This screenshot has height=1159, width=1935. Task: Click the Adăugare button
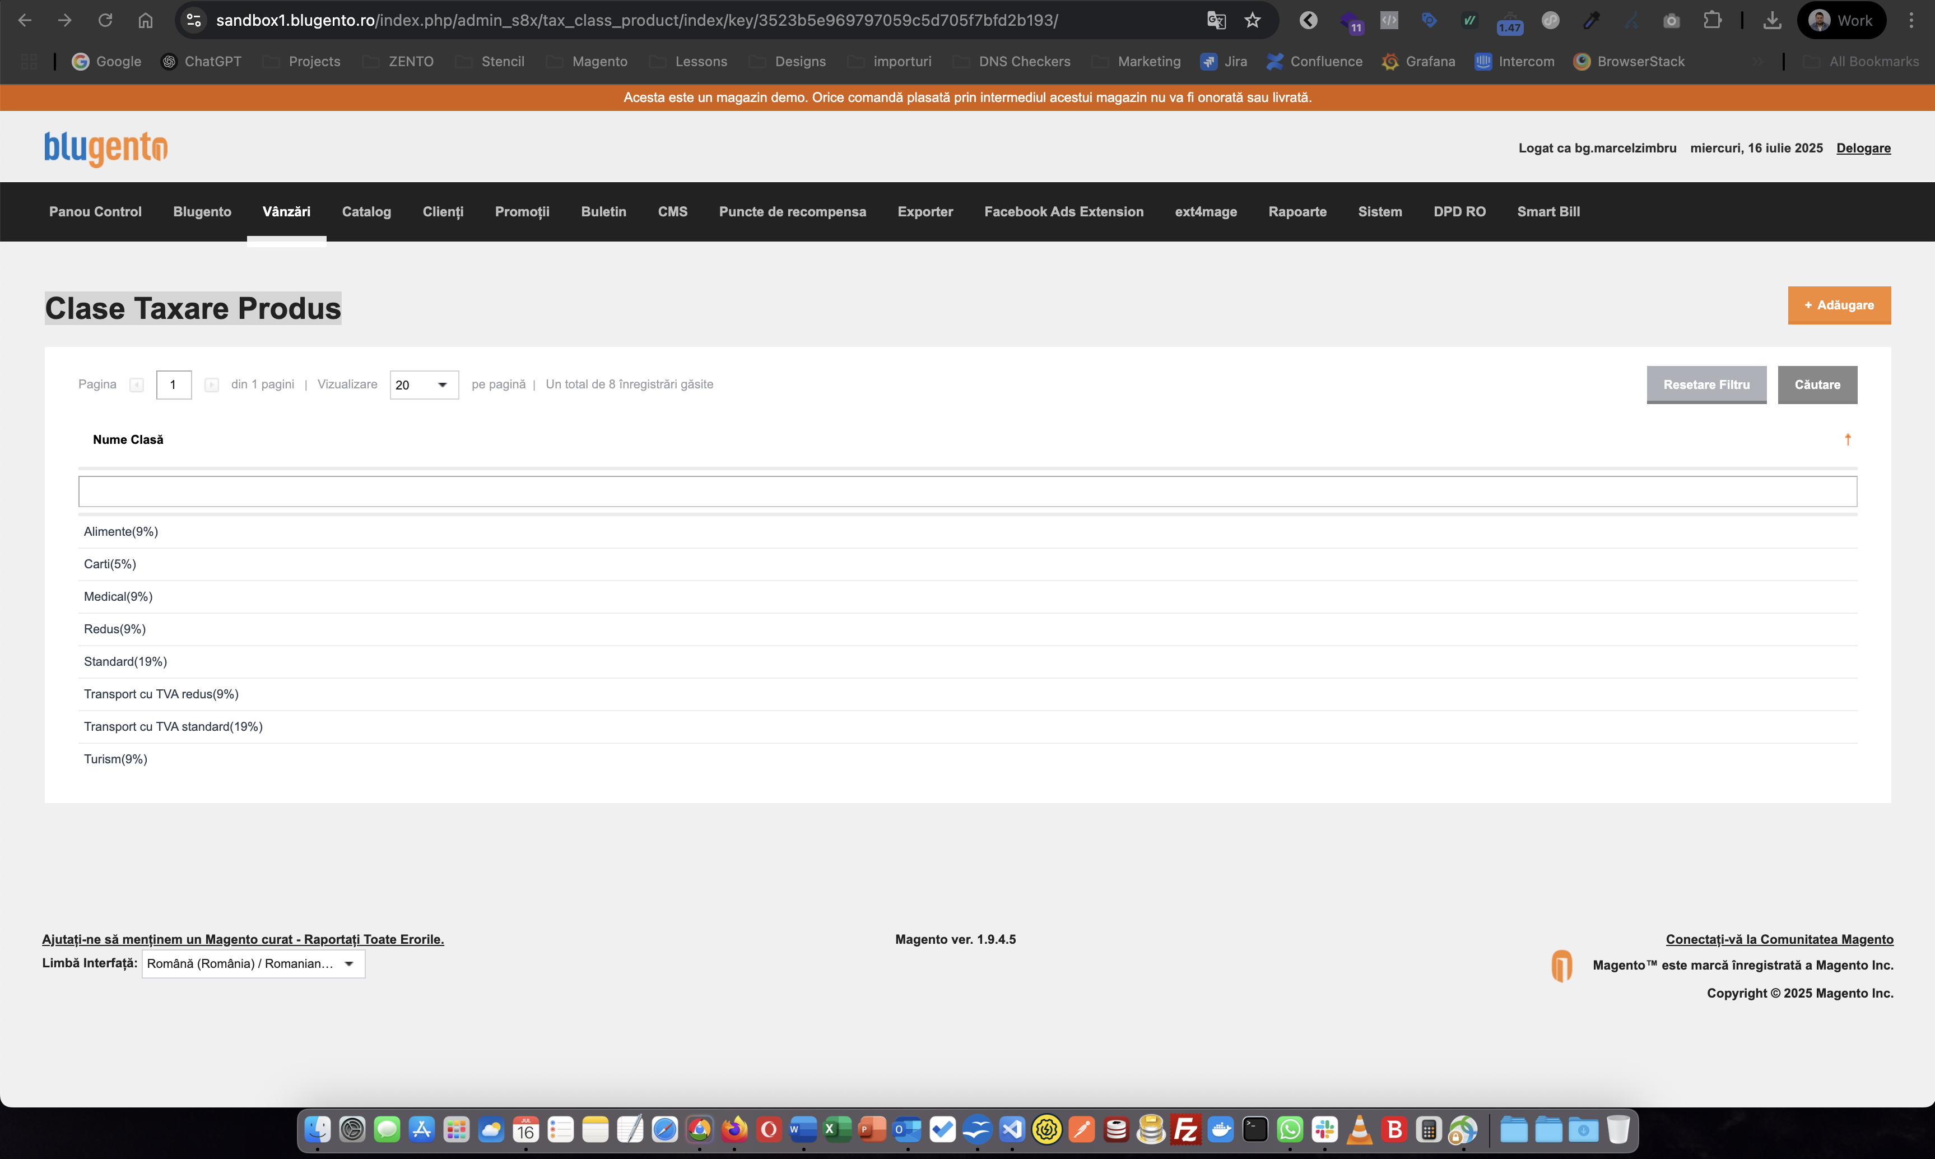click(x=1839, y=305)
